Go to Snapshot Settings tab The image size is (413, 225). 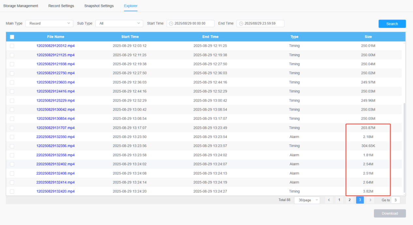(x=99, y=6)
